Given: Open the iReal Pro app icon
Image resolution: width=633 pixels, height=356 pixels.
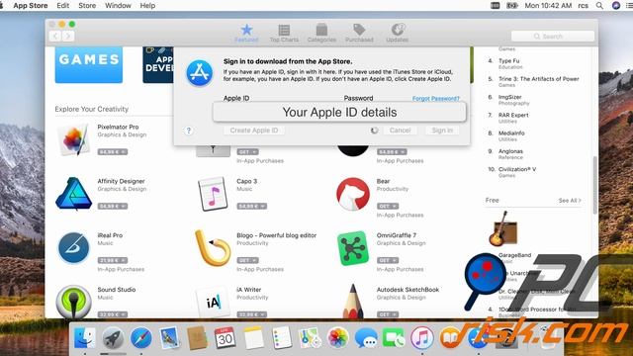Looking at the screenshot, I should point(73,248).
